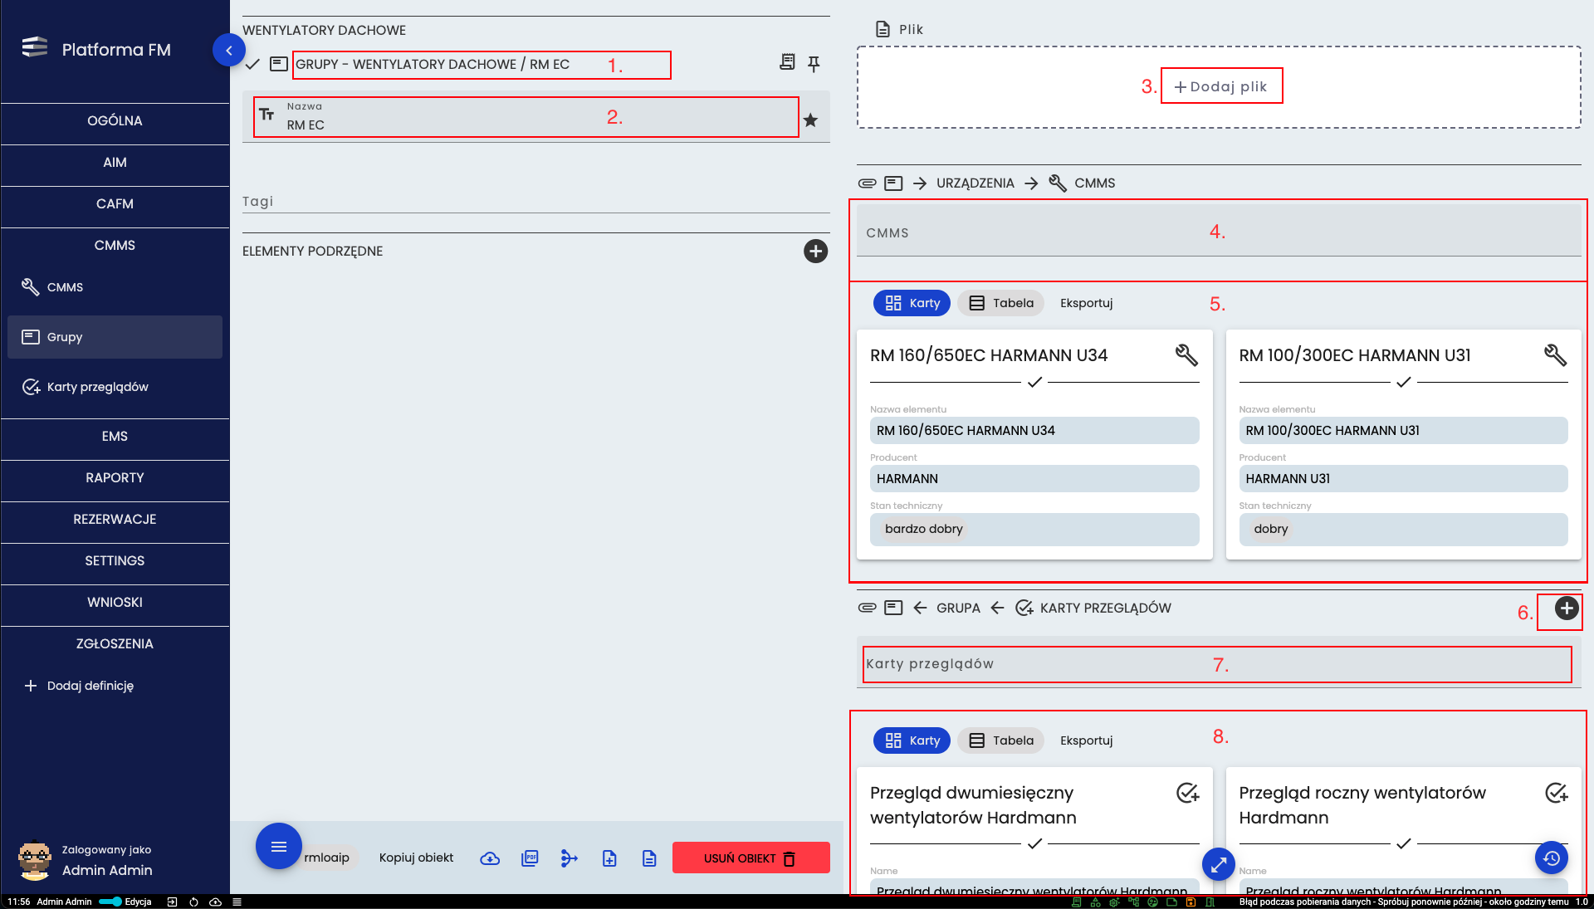Open wrench icon on RM 100/300EC HARMANN U31 card

click(x=1555, y=355)
